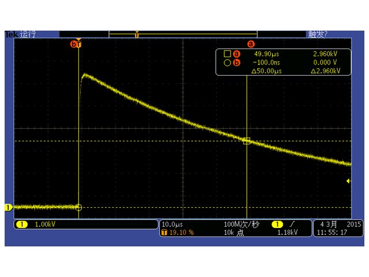Click the date 4 3月 2015 readout
The height and width of the screenshot is (277, 369).
pos(341,224)
